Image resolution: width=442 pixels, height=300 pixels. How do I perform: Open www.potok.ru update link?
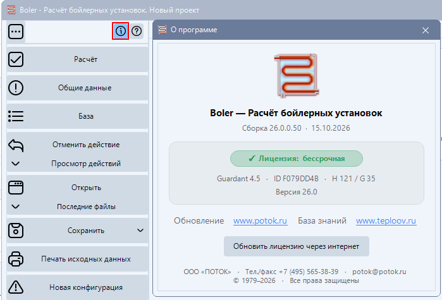260,220
